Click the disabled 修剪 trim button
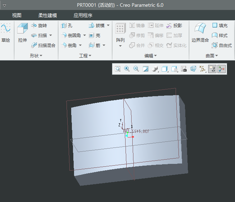Viewport: 235px width, 202px height. point(137,35)
